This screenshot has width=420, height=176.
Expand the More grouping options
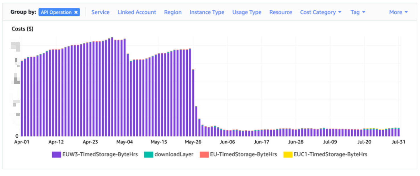[398, 12]
